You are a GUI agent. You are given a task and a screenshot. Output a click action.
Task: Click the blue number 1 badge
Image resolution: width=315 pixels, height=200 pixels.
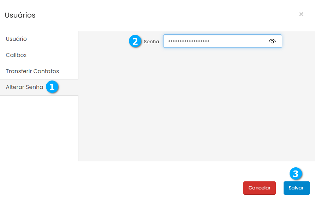52,87
